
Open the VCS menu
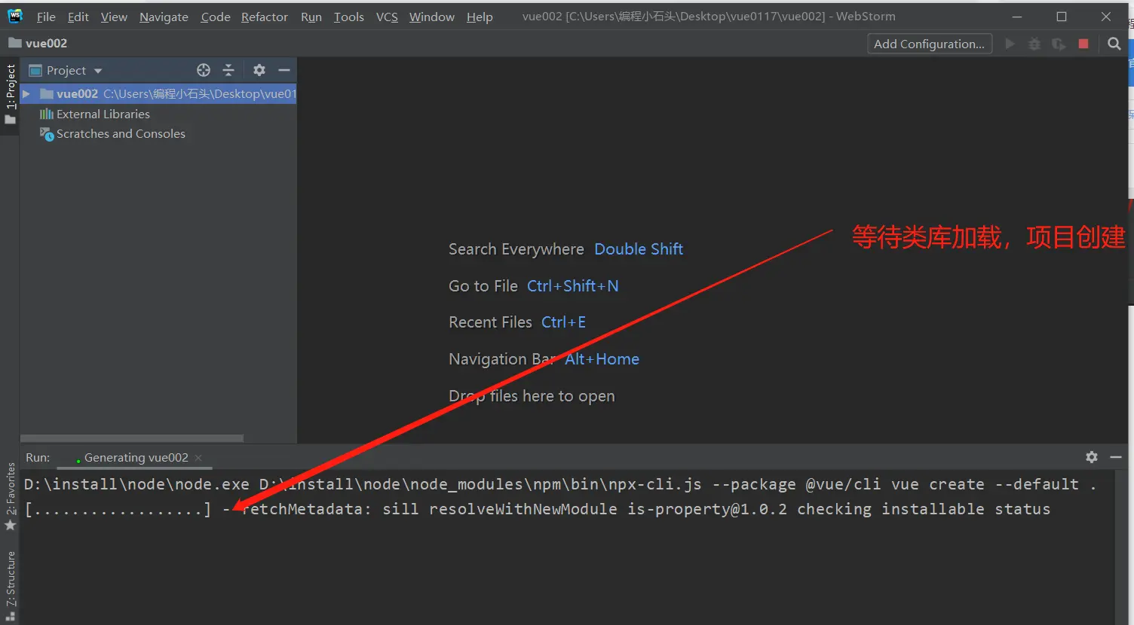(x=387, y=17)
